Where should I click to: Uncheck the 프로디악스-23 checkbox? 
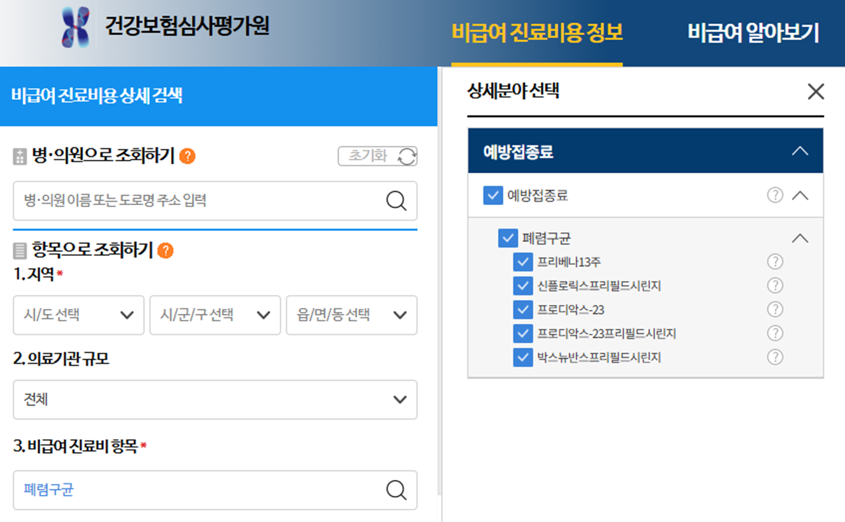[522, 309]
